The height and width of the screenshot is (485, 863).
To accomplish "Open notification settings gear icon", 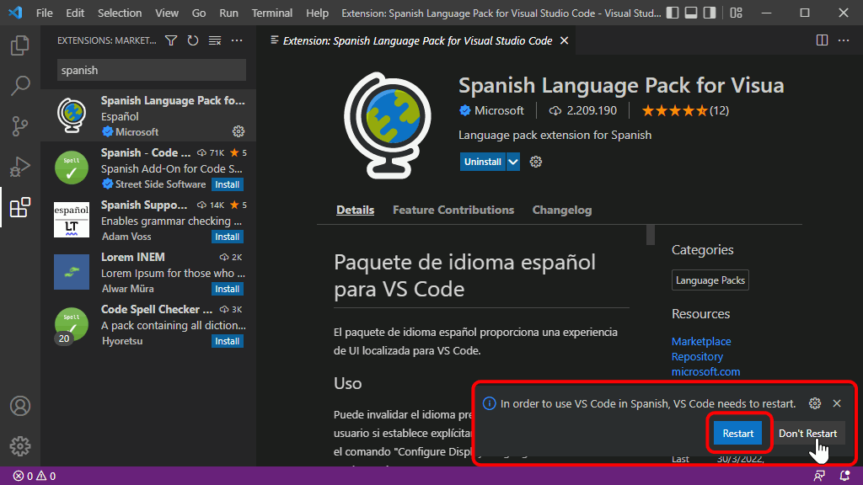I will point(815,403).
